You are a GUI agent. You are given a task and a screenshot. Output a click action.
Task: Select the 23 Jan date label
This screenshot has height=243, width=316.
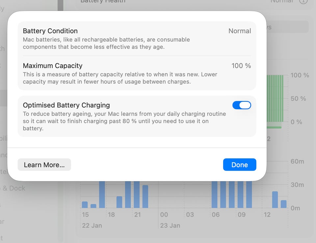click(x=170, y=226)
